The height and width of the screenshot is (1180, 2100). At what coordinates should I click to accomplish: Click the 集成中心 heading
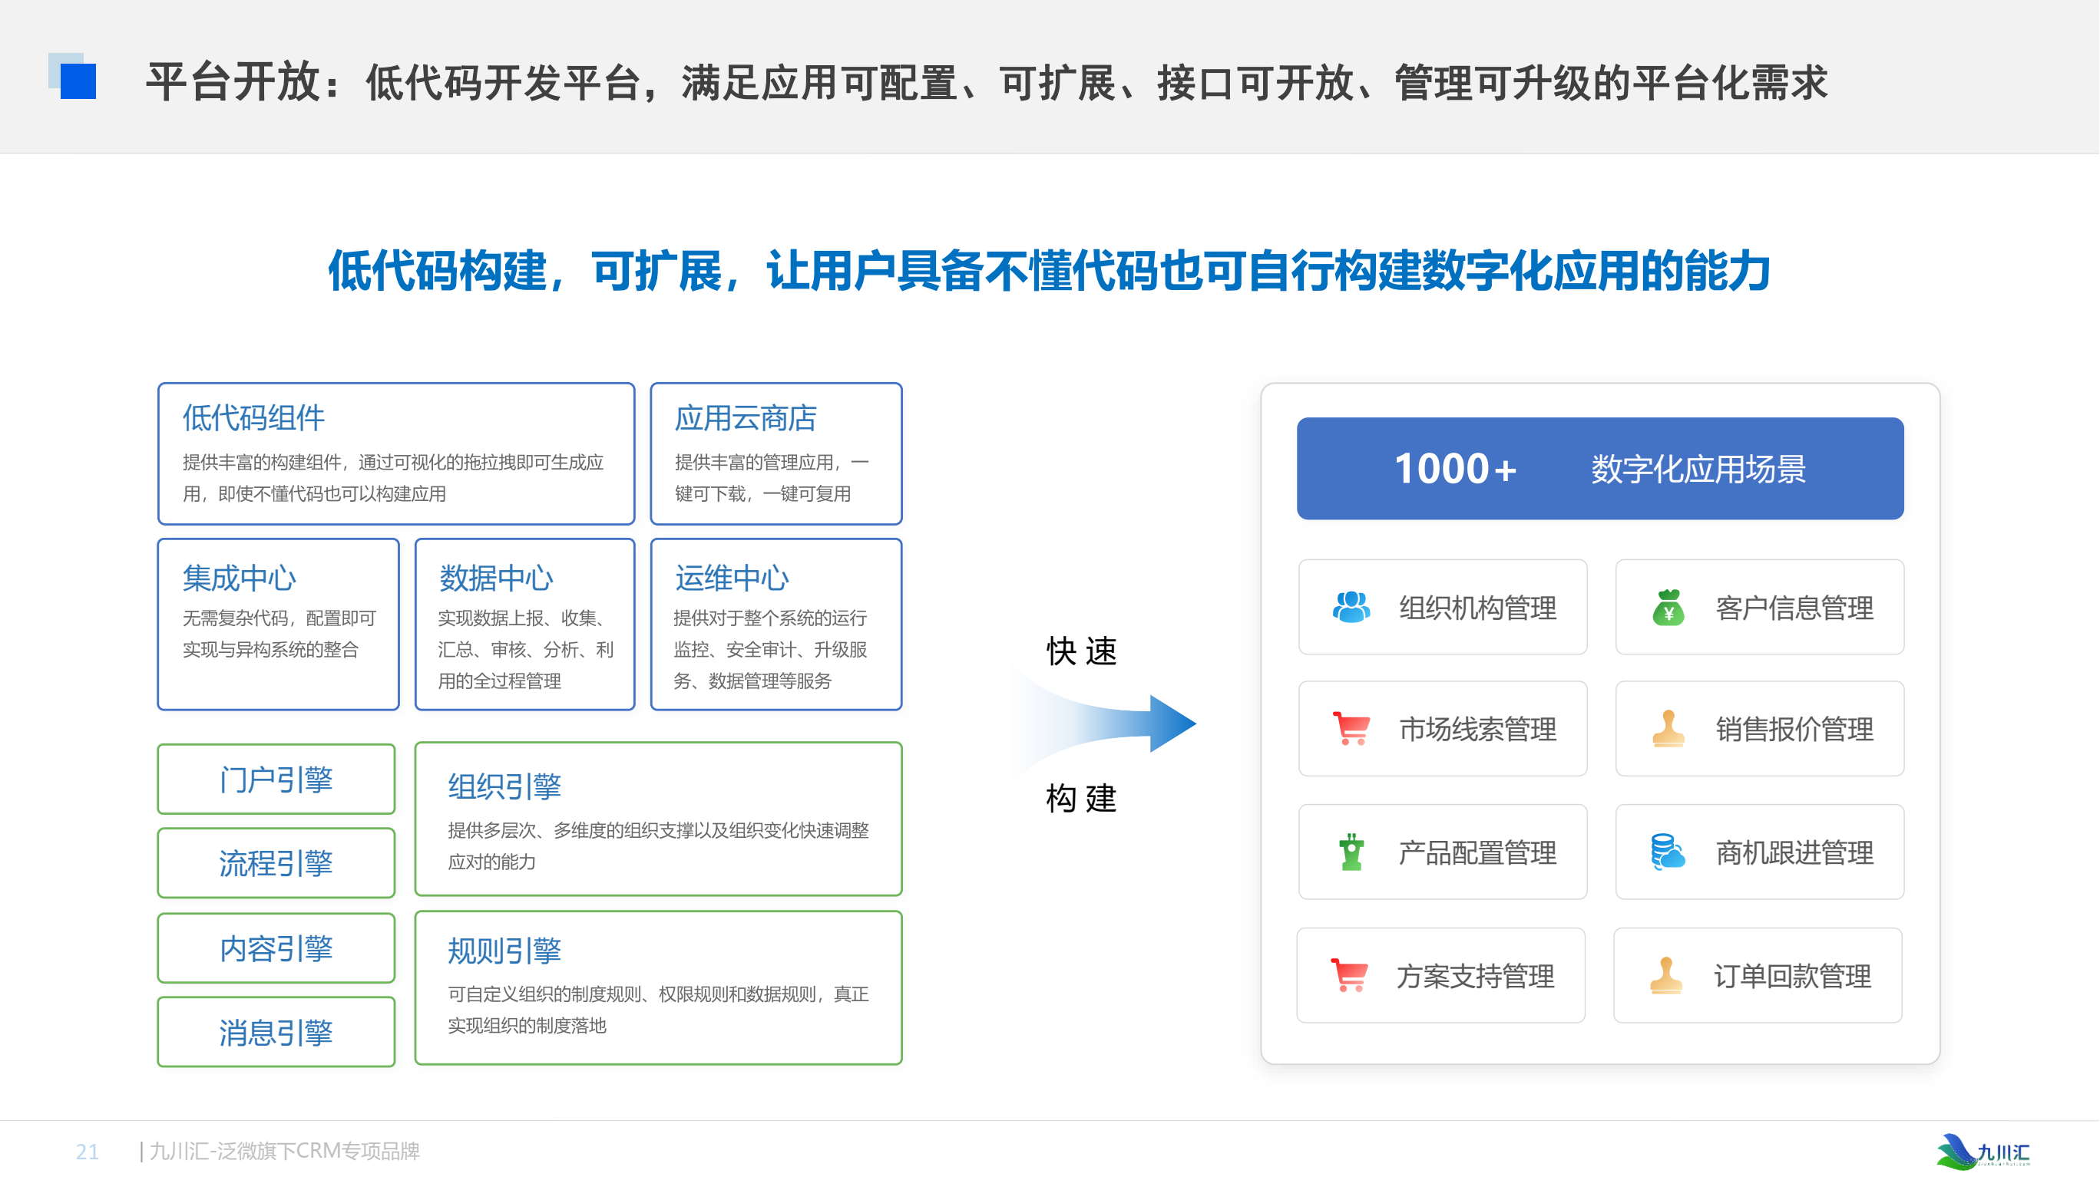tap(239, 578)
